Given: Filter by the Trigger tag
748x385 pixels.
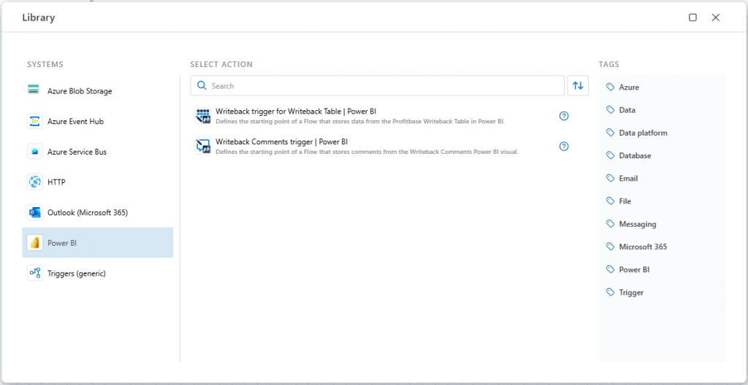Looking at the screenshot, I should click(x=631, y=292).
